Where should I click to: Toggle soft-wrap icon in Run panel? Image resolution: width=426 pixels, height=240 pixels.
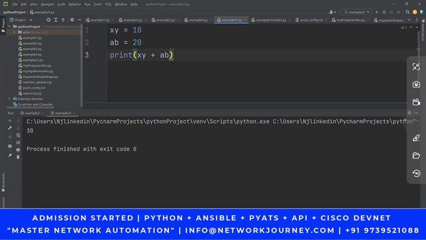(x=18, y=135)
